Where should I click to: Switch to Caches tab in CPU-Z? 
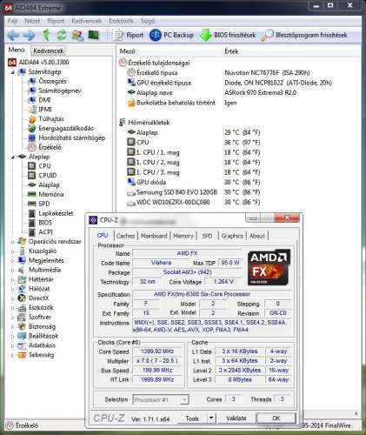point(125,236)
